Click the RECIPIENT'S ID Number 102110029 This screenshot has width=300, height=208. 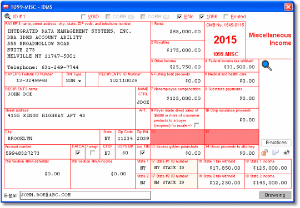tap(124, 80)
